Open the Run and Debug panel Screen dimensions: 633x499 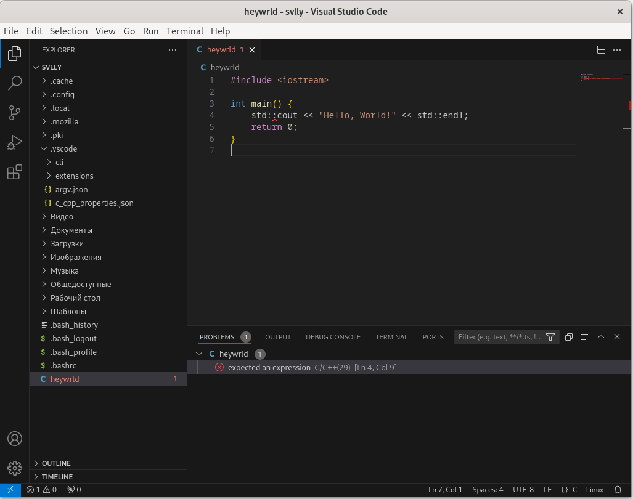click(x=14, y=142)
